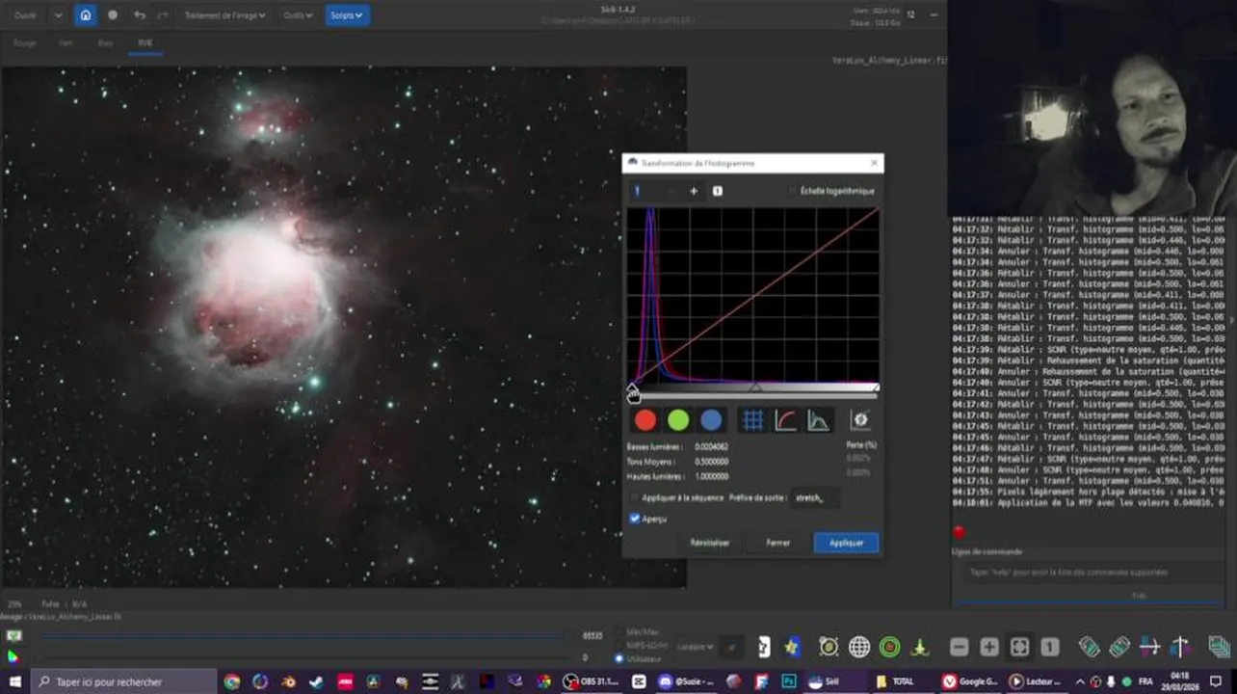
Task: Undo the last operation in Siril
Action: tap(140, 15)
